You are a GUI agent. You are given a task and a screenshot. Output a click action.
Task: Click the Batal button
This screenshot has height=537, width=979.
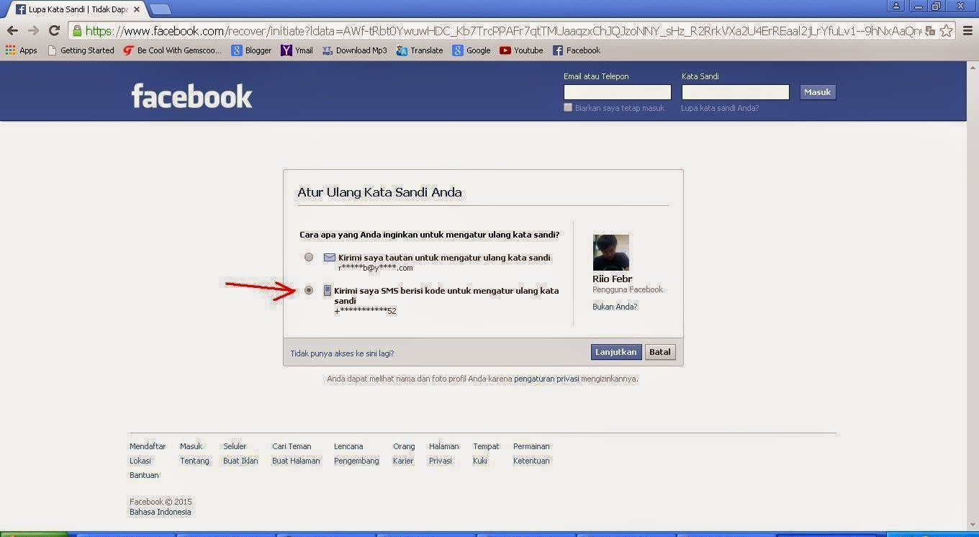point(660,352)
